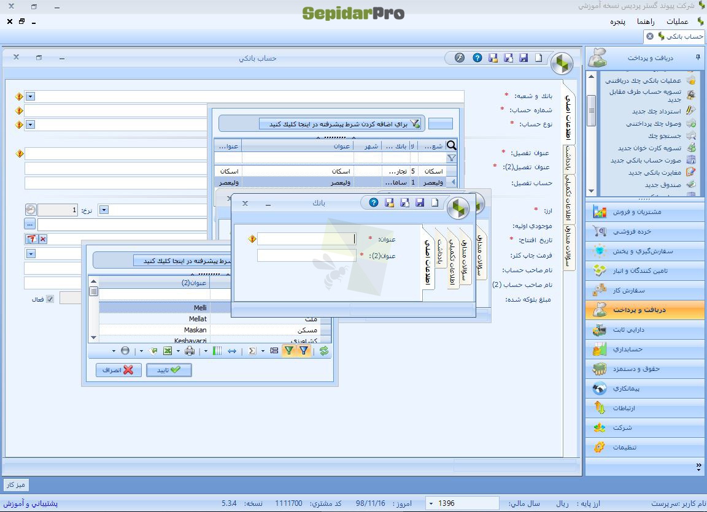The height and width of the screenshot is (512, 707).
Task: Click sidebar scroll down arrow
Action: [591, 191]
